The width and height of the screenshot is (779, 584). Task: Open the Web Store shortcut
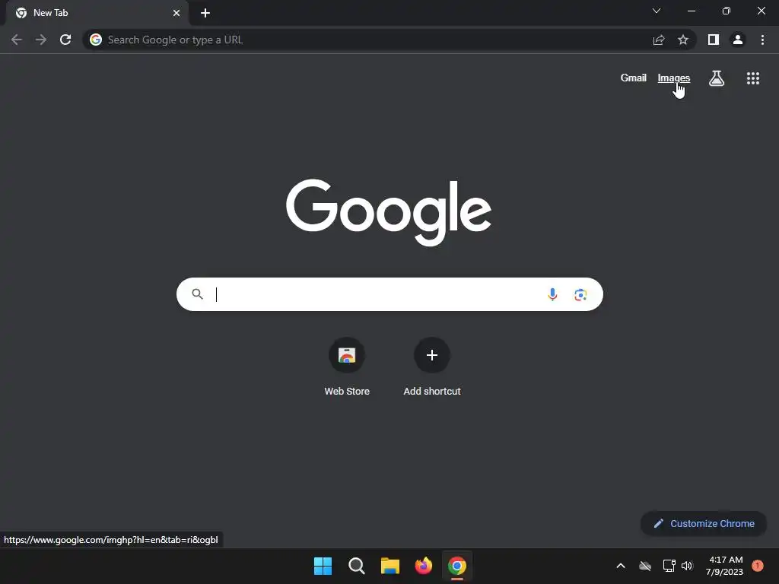click(347, 367)
